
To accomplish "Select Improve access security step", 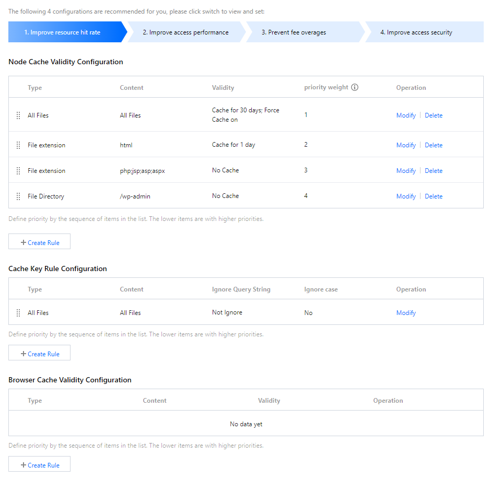I will [416, 32].
